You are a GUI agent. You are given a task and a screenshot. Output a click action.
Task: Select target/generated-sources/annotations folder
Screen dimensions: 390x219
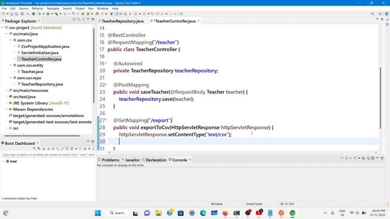coord(48,116)
